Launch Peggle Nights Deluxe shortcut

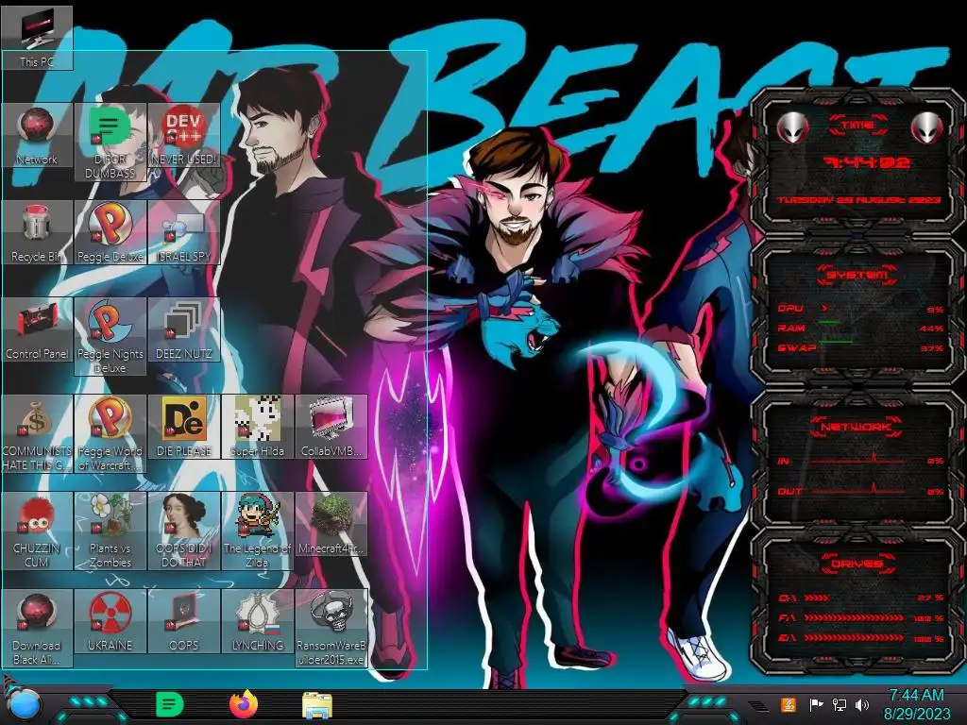(110, 337)
